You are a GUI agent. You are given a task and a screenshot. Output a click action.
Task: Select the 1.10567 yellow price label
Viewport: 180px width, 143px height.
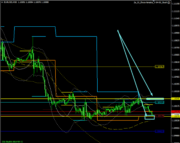click(159, 67)
